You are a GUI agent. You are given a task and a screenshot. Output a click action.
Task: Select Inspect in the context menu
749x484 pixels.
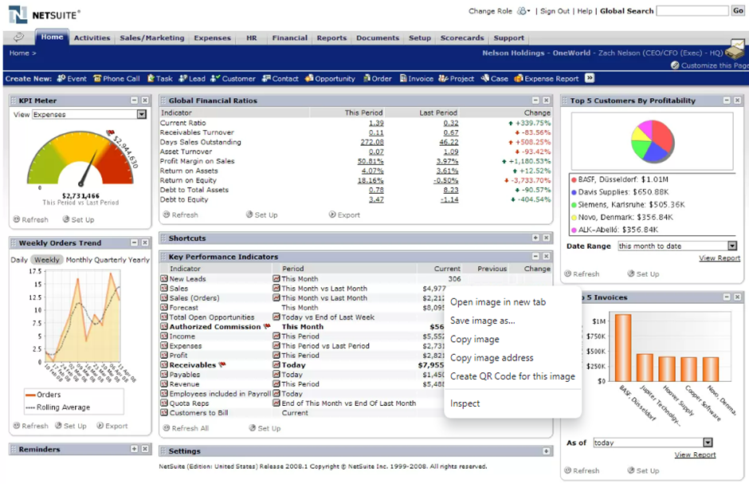465,403
